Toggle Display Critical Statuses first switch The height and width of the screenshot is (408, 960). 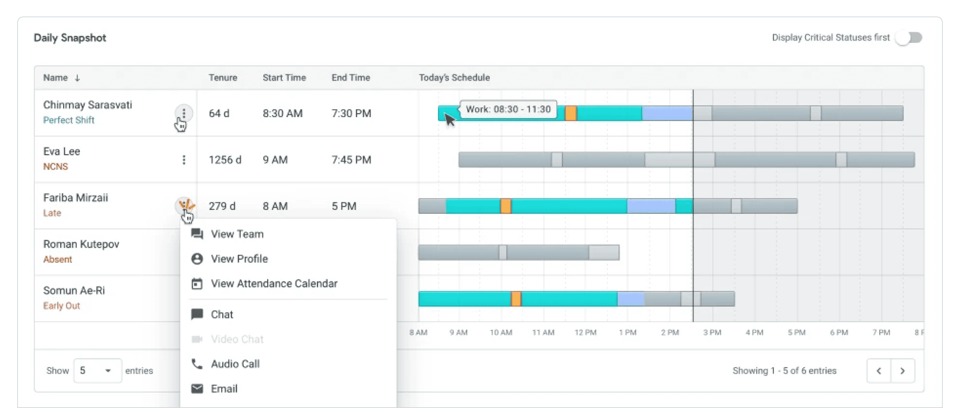tap(909, 37)
